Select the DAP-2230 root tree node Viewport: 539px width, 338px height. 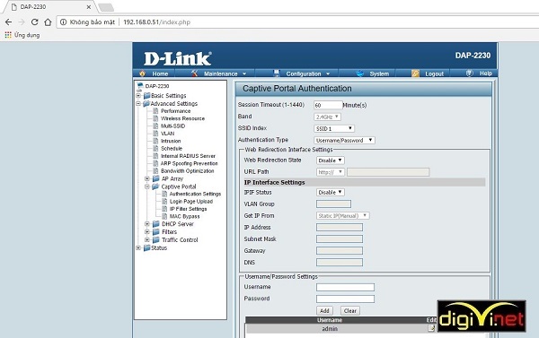pyautogui.click(x=156, y=86)
